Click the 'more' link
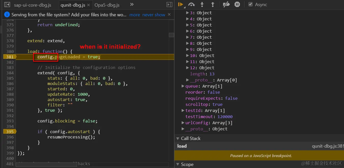The width and height of the screenshot is (344, 168). pyautogui.click(x=134, y=15)
